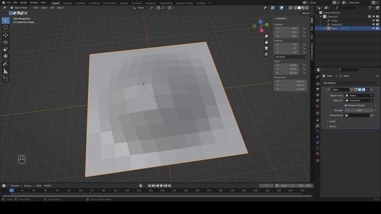This screenshot has width=381, height=214.
Task: Open Render properties tab icon
Action: coord(317,84)
